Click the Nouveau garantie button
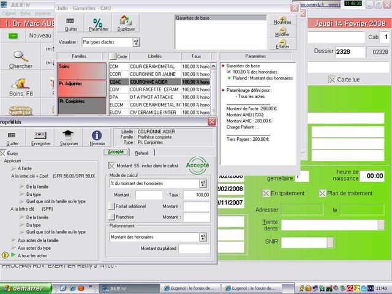 pos(282,19)
